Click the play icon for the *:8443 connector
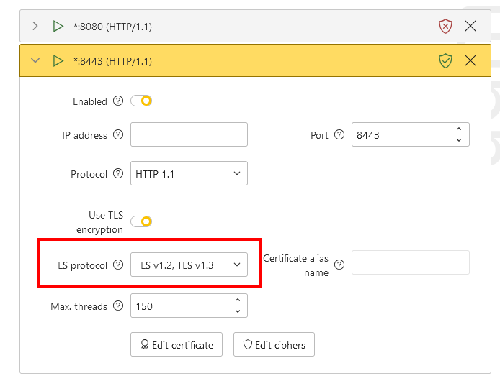This screenshot has height=381, width=500. tap(58, 61)
